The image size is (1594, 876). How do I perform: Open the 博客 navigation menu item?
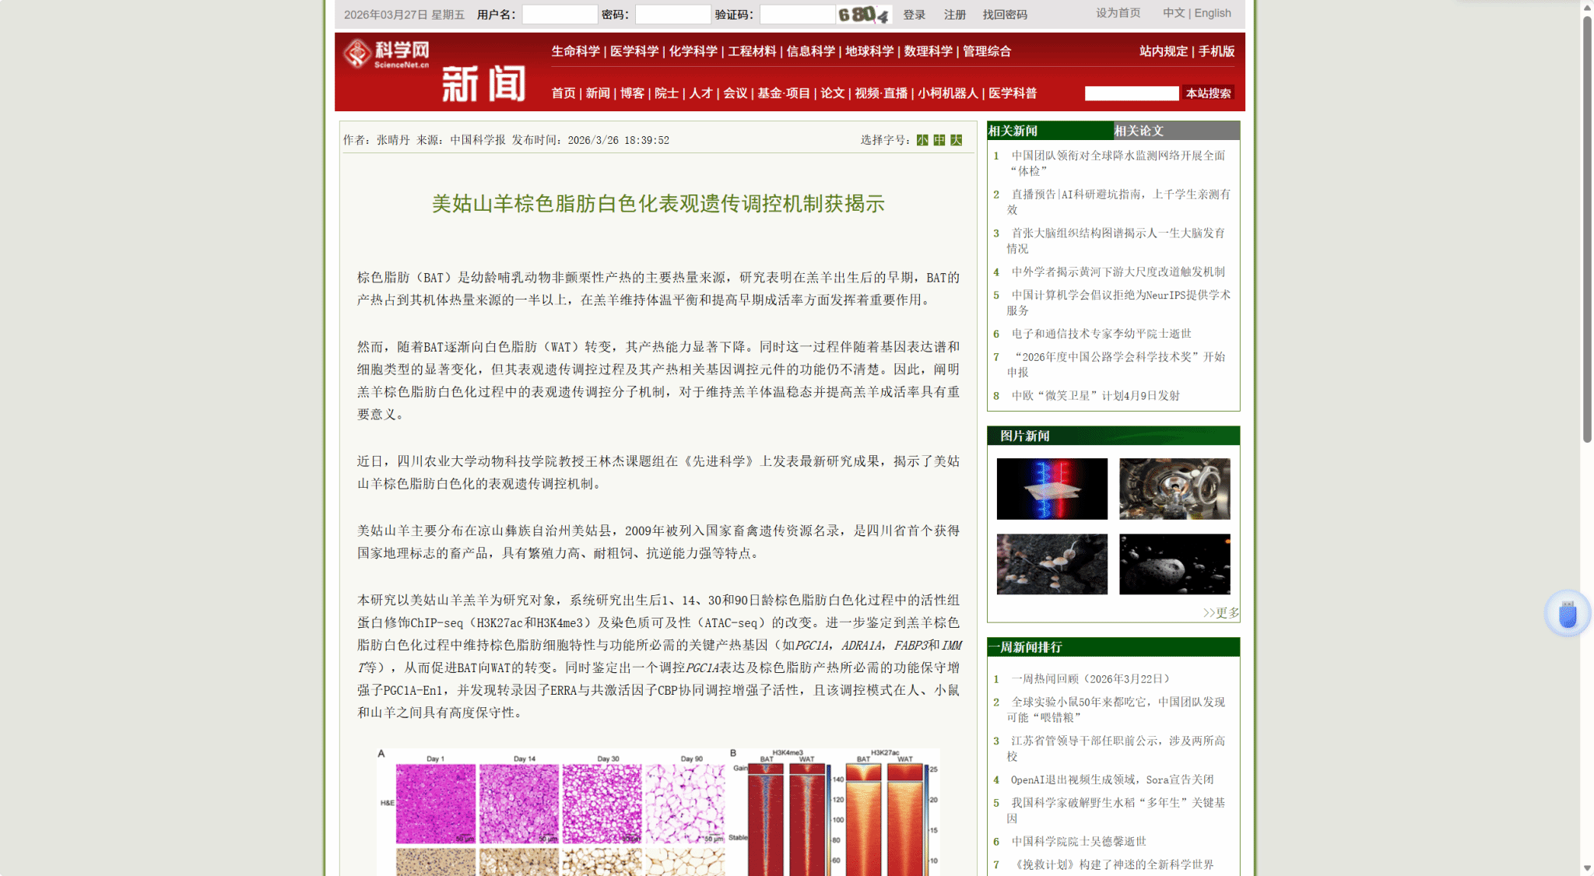[x=632, y=93]
